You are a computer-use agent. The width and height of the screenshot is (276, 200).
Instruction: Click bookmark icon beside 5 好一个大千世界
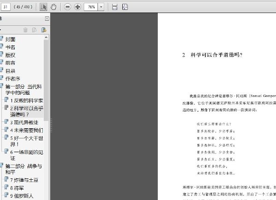tap(6, 137)
